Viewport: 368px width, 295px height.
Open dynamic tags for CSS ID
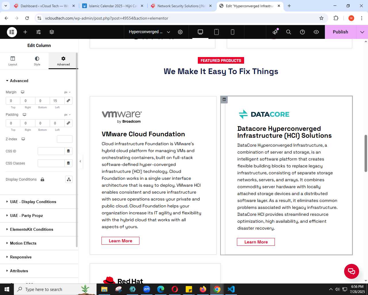pos(68,151)
